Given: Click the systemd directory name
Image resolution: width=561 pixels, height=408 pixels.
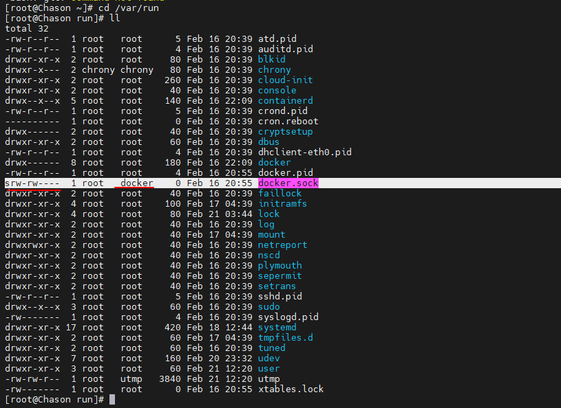Looking at the screenshot, I should click(x=277, y=328).
